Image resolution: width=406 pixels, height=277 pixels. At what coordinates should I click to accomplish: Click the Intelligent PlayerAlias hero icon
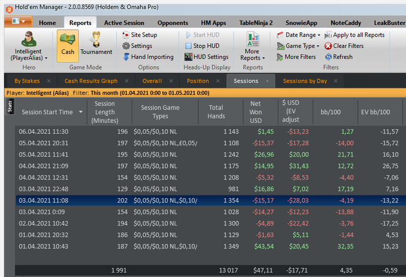coord(28,39)
